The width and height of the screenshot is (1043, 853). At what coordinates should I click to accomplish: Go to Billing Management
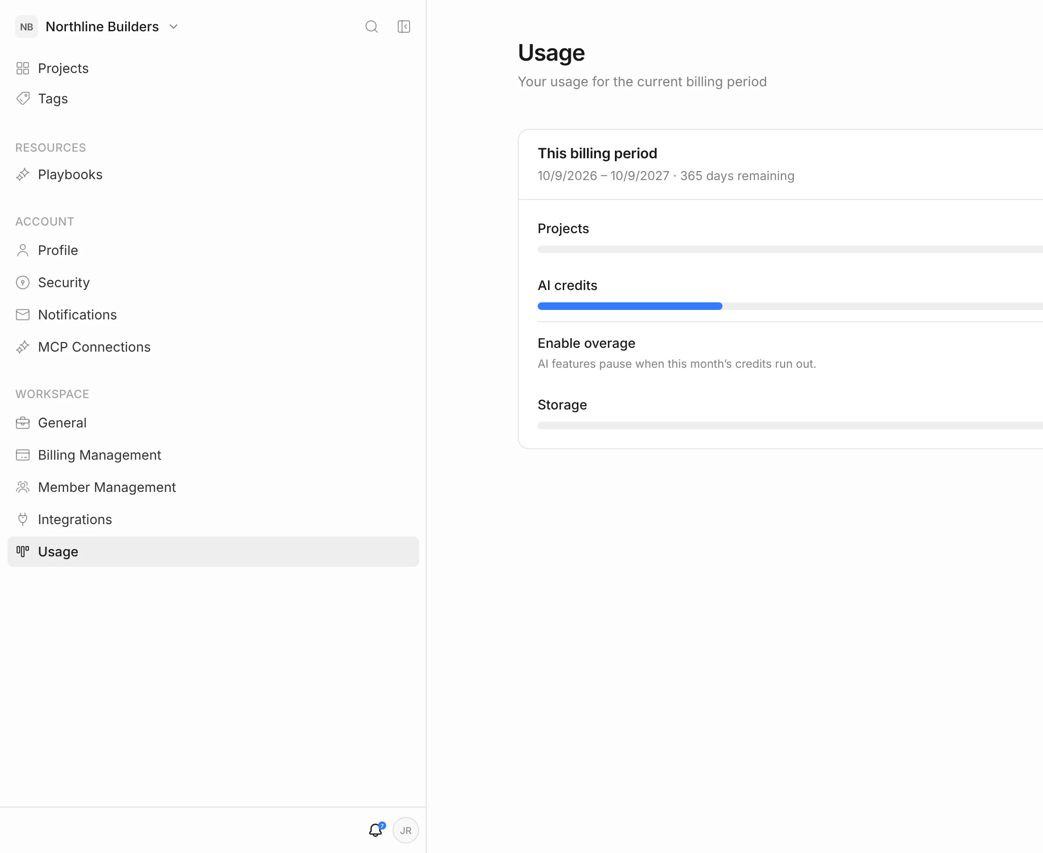(213, 455)
